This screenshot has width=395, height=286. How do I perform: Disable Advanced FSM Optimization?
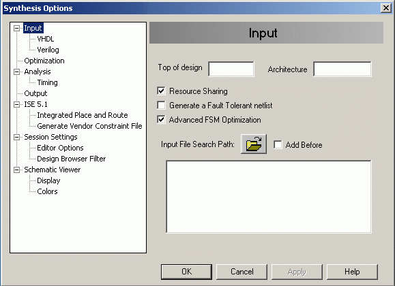pos(161,119)
